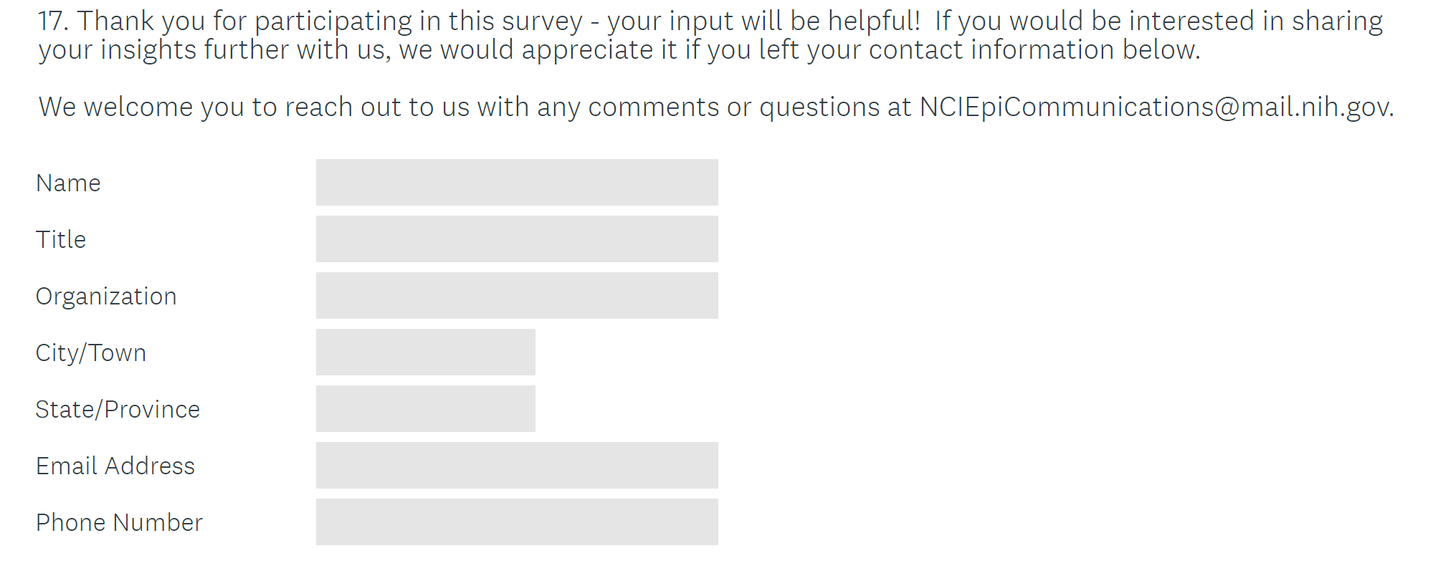This screenshot has width=1433, height=581.
Task: Select the Phone Number input box
Action: [516, 522]
